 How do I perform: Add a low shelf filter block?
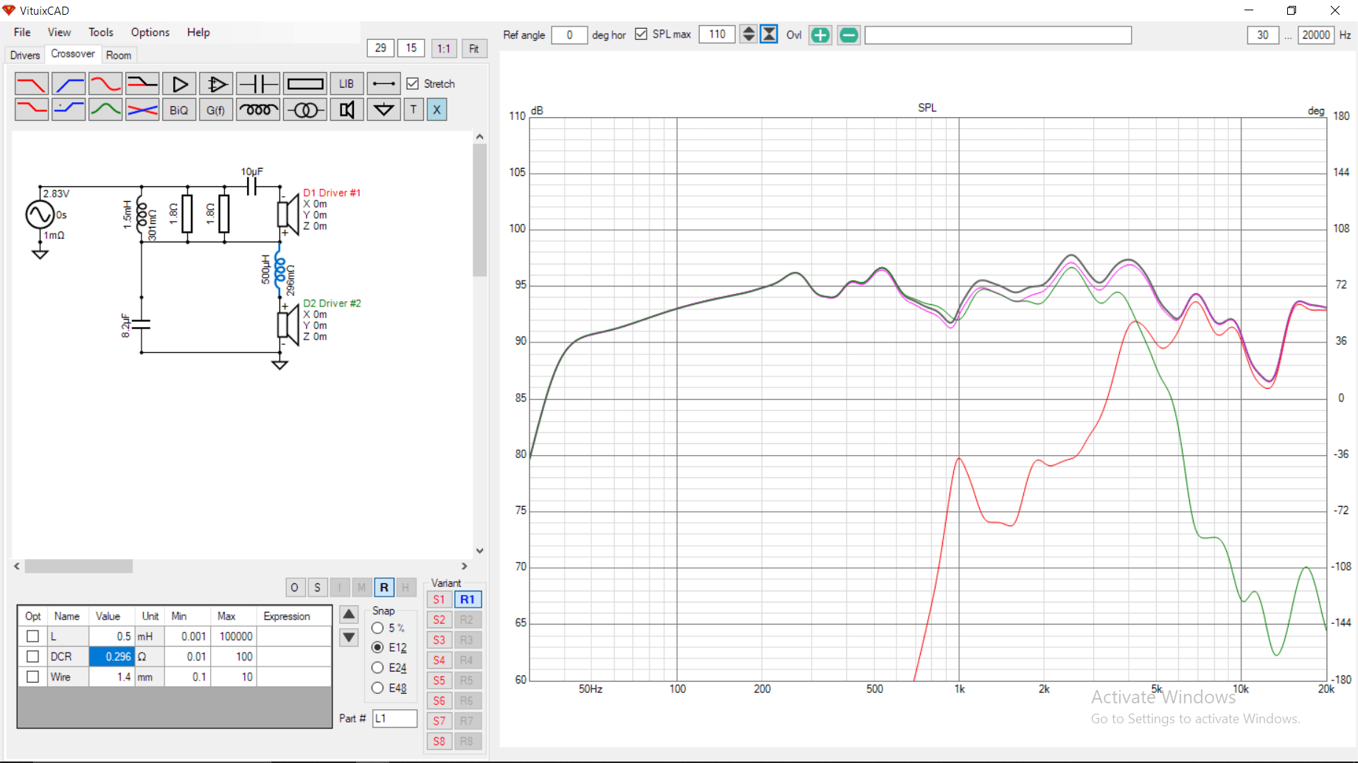click(x=32, y=110)
